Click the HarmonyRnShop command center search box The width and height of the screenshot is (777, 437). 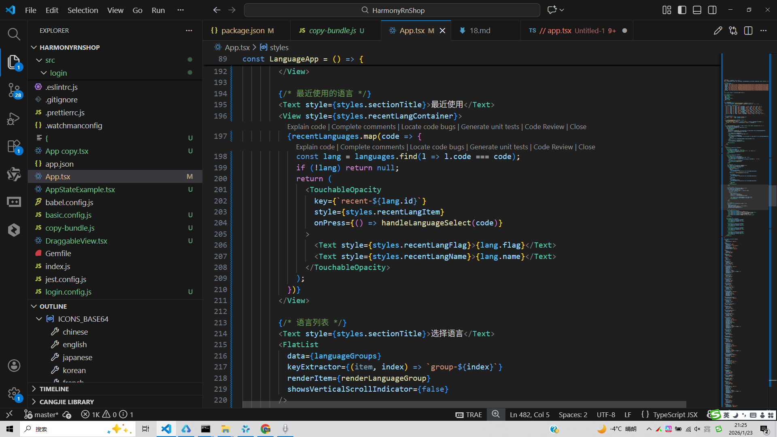click(392, 10)
